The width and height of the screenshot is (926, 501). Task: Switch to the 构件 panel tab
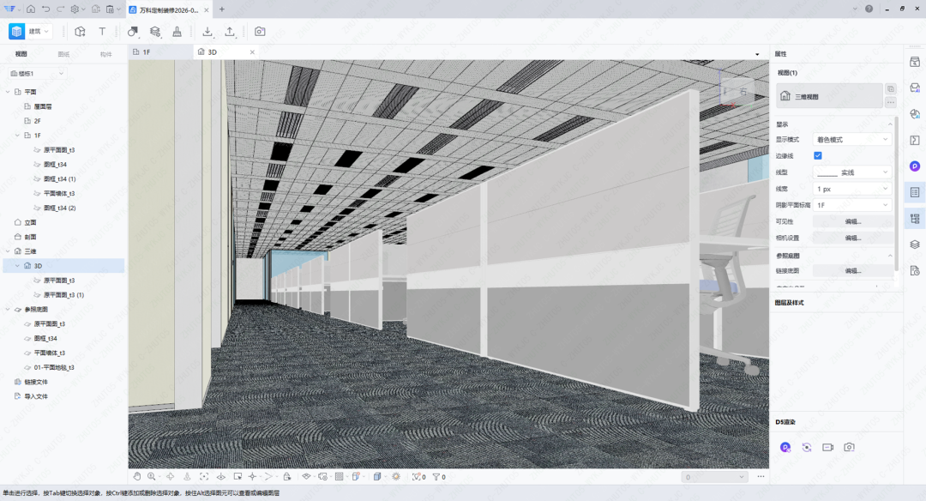106,53
